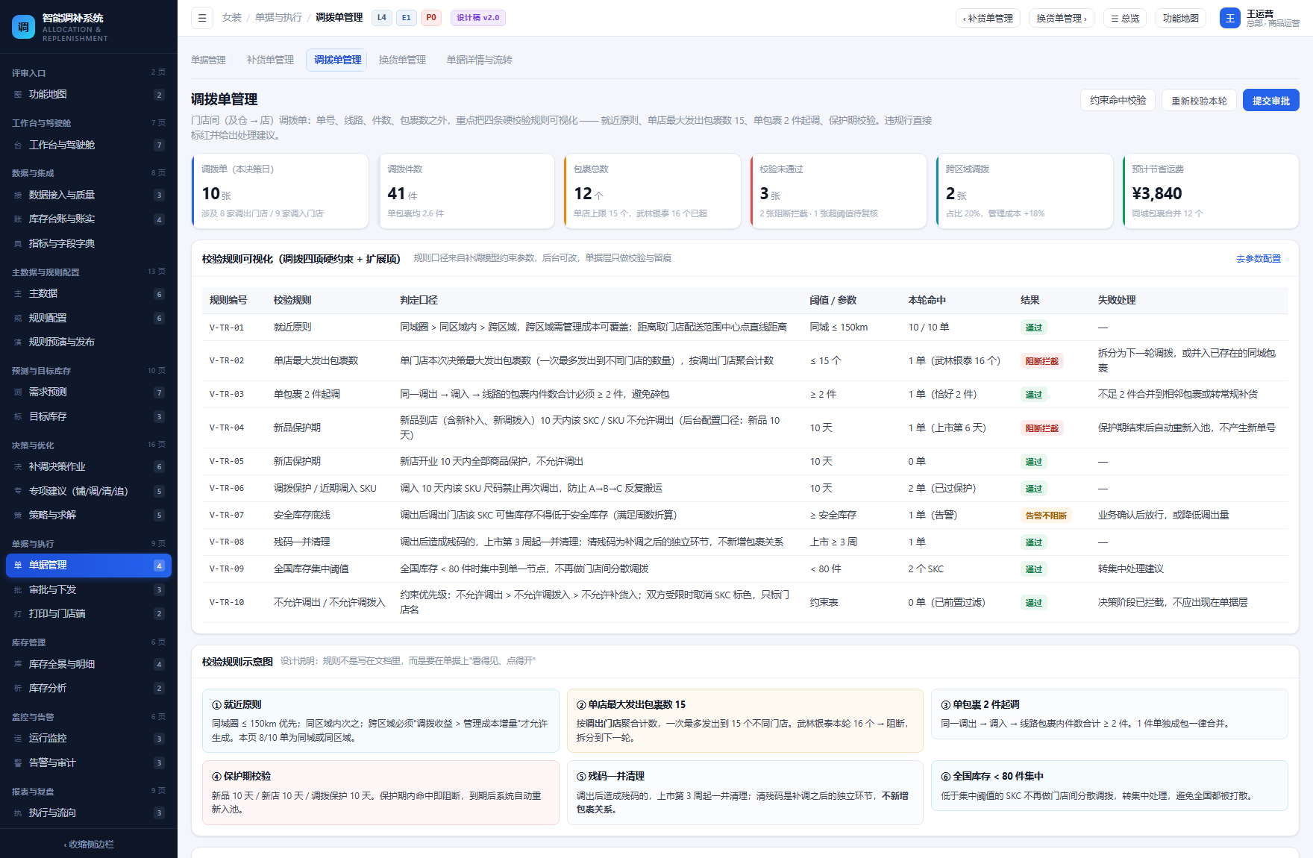
Task: Open 规则预演与发布 sidebar item
Action: 89,342
